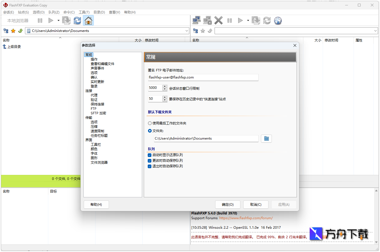Screen dimensions: 380x252
Task: Click the parent directory 上级目录 entry
Action: tap(12, 47)
